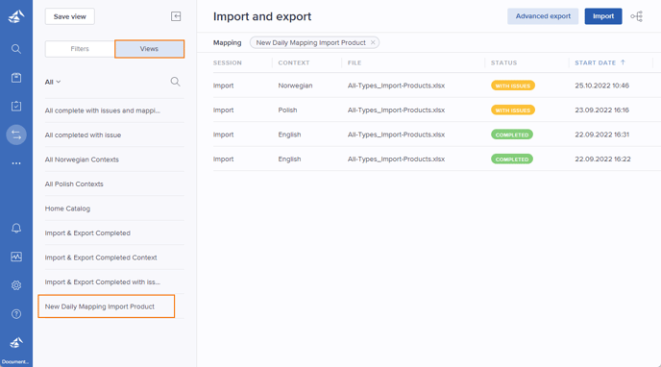Click date 23.09.2022 16:16
The image size is (661, 367).
click(601, 110)
